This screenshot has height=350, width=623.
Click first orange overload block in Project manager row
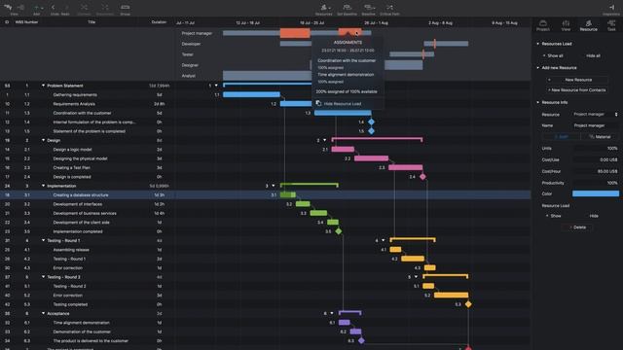tap(295, 33)
